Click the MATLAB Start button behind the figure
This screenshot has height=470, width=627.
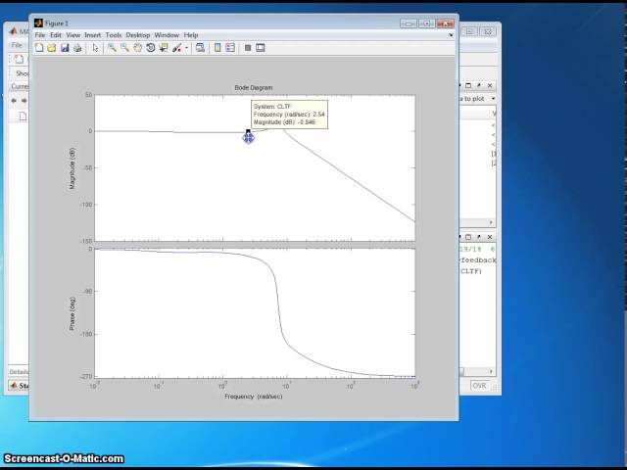click(19, 386)
